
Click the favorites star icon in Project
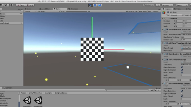[158, 90]
